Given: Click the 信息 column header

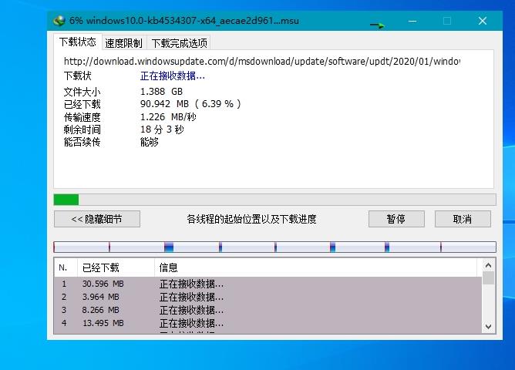Looking at the screenshot, I should click(315, 268).
